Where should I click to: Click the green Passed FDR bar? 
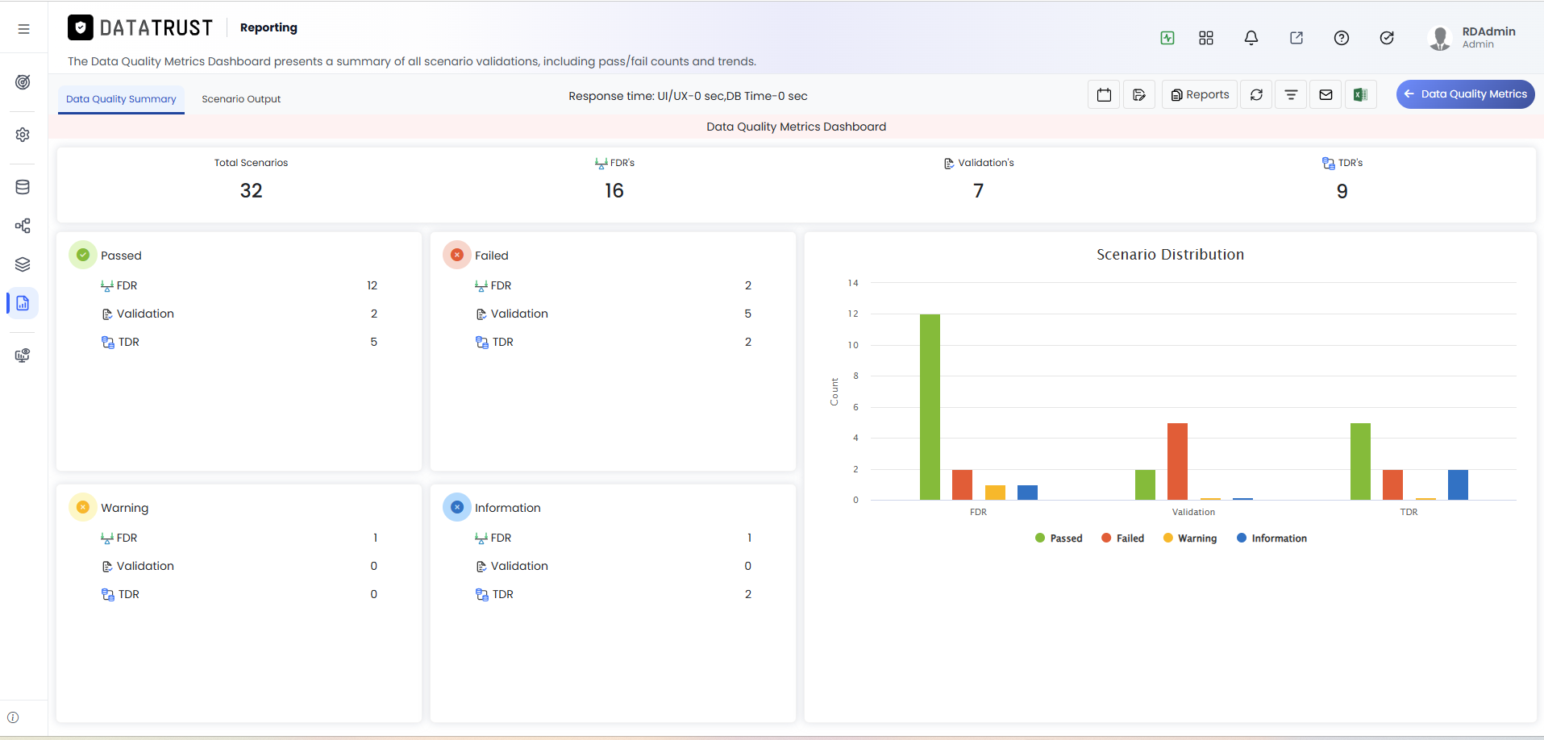(x=930, y=407)
